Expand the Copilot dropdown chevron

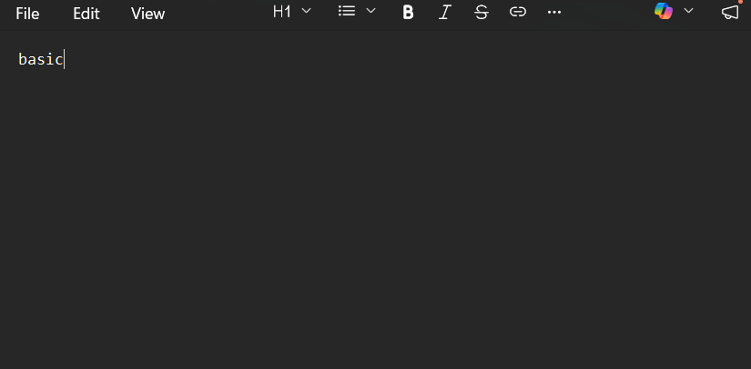(x=688, y=11)
